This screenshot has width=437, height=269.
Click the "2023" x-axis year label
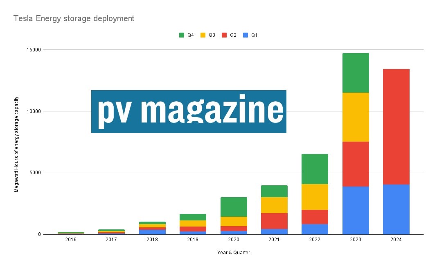pyautogui.click(x=356, y=240)
